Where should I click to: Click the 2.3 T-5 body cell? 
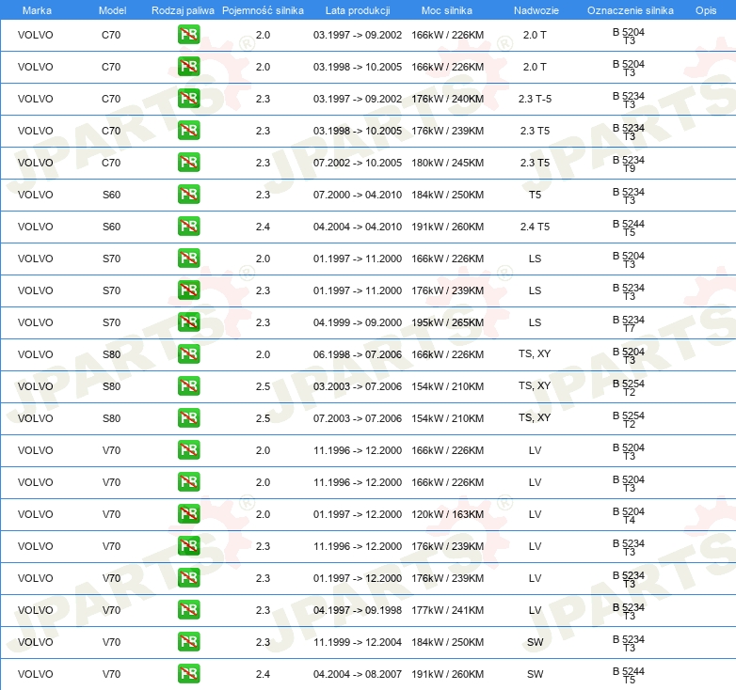coord(535,99)
